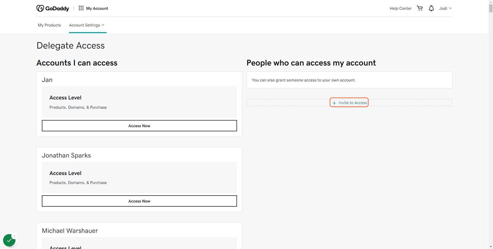
Task: Click the My Account label
Action: 97,8
